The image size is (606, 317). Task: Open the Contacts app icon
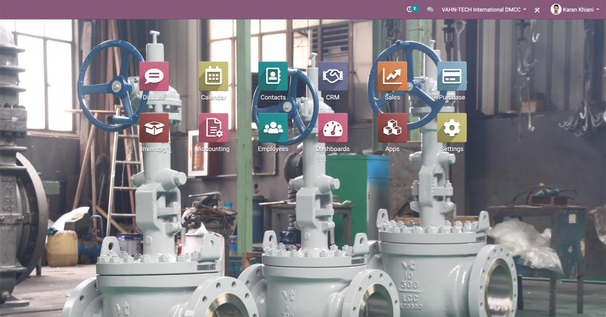pyautogui.click(x=273, y=76)
